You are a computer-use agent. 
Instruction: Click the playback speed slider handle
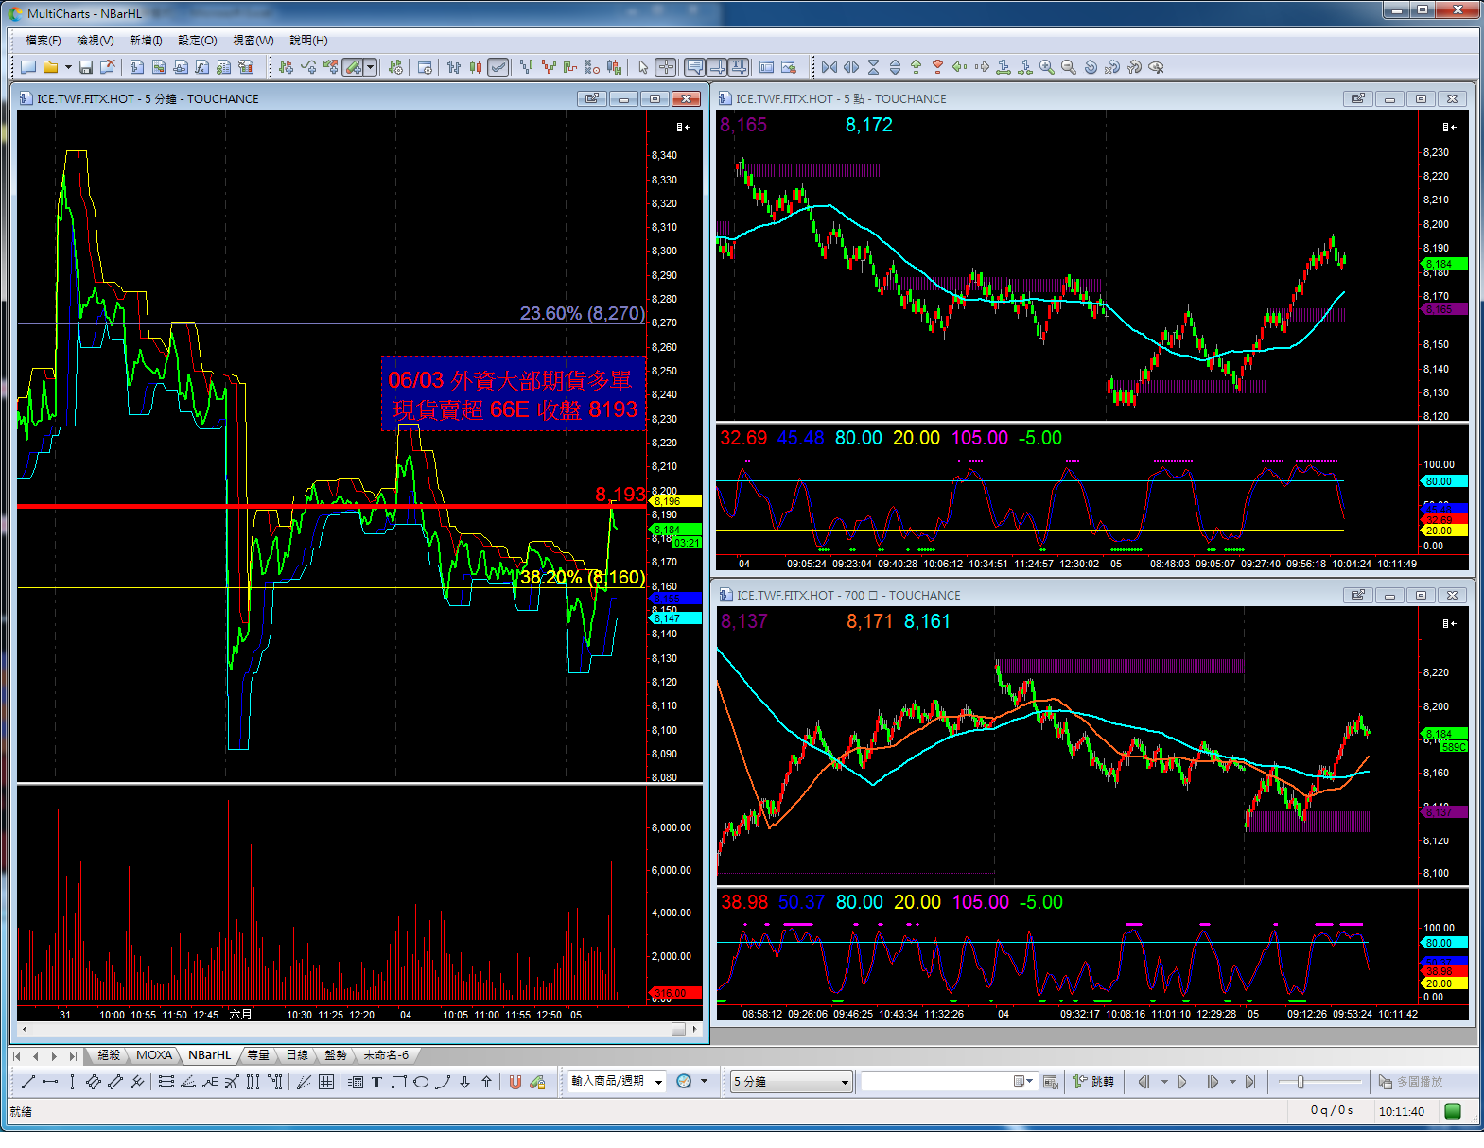pos(1301,1082)
